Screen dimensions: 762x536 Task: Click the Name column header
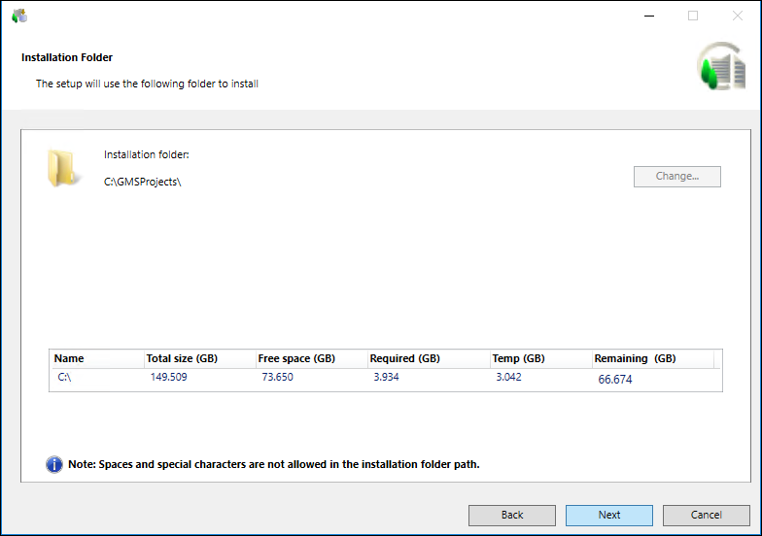[x=69, y=358]
